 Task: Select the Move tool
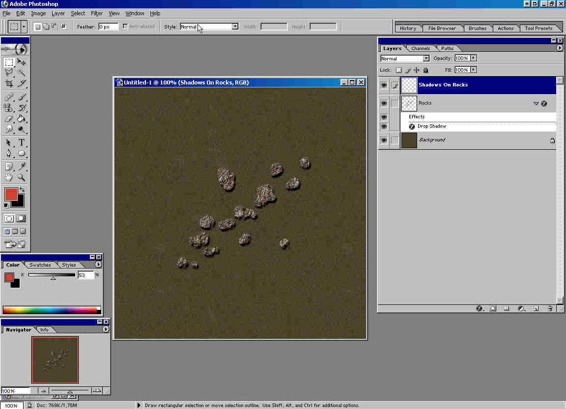pyautogui.click(x=22, y=62)
